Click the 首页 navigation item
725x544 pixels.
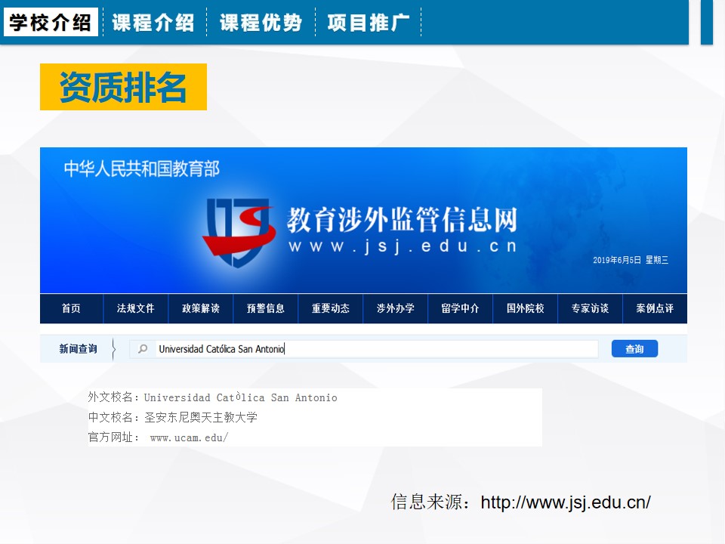71,308
